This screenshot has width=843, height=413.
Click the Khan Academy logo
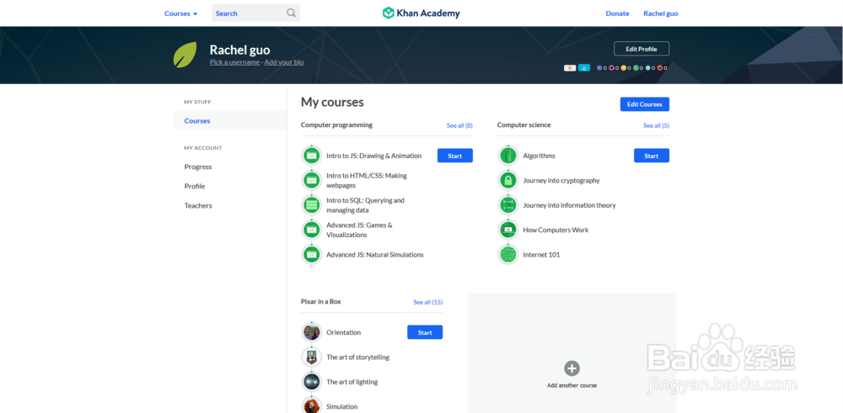(x=421, y=13)
